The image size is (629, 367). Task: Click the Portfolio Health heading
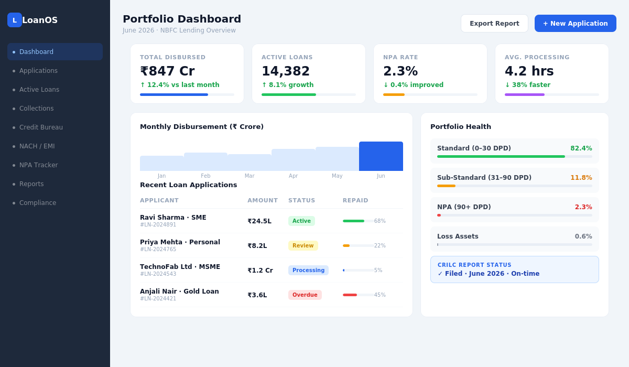point(461,127)
